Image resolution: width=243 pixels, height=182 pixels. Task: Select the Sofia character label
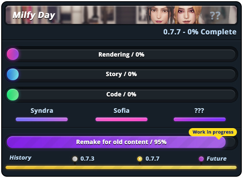122,111
